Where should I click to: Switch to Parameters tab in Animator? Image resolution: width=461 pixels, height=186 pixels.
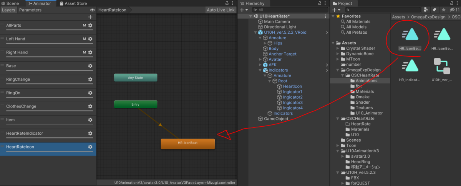(30, 10)
